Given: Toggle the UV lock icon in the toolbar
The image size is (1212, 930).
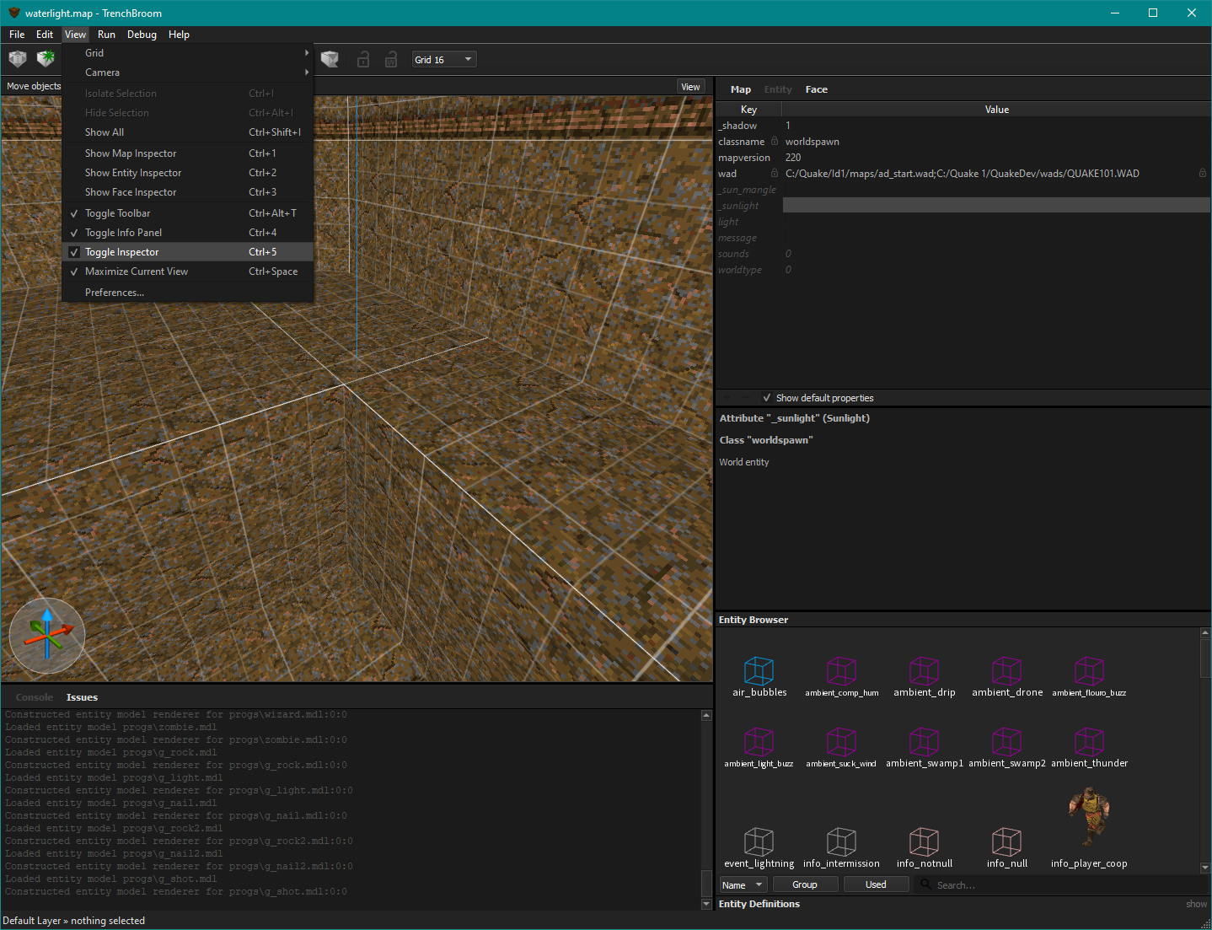Looking at the screenshot, I should click(390, 59).
